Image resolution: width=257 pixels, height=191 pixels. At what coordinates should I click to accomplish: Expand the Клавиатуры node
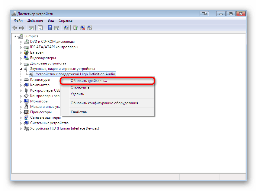click(x=21, y=80)
